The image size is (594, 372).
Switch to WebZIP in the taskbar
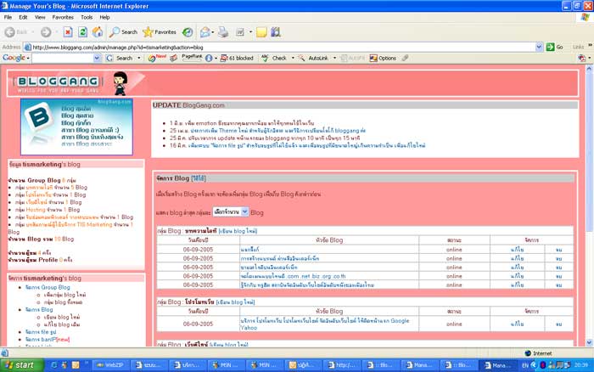coord(111,365)
